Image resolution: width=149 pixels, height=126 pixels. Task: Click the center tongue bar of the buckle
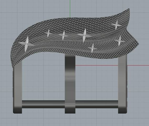70,83
